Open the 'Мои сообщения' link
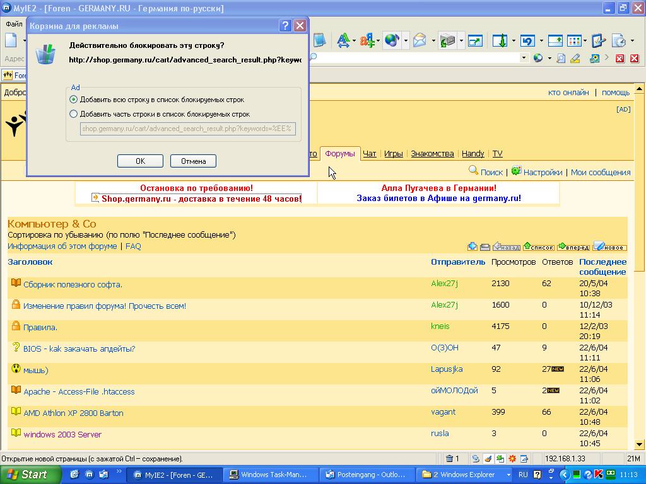 tap(601, 173)
